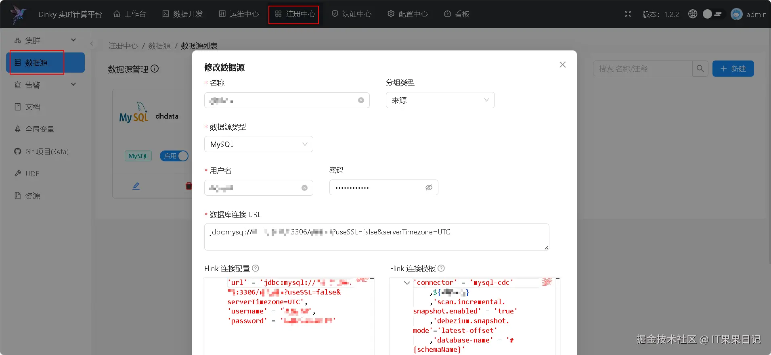Toggle password visibility eye icon

pyautogui.click(x=429, y=188)
